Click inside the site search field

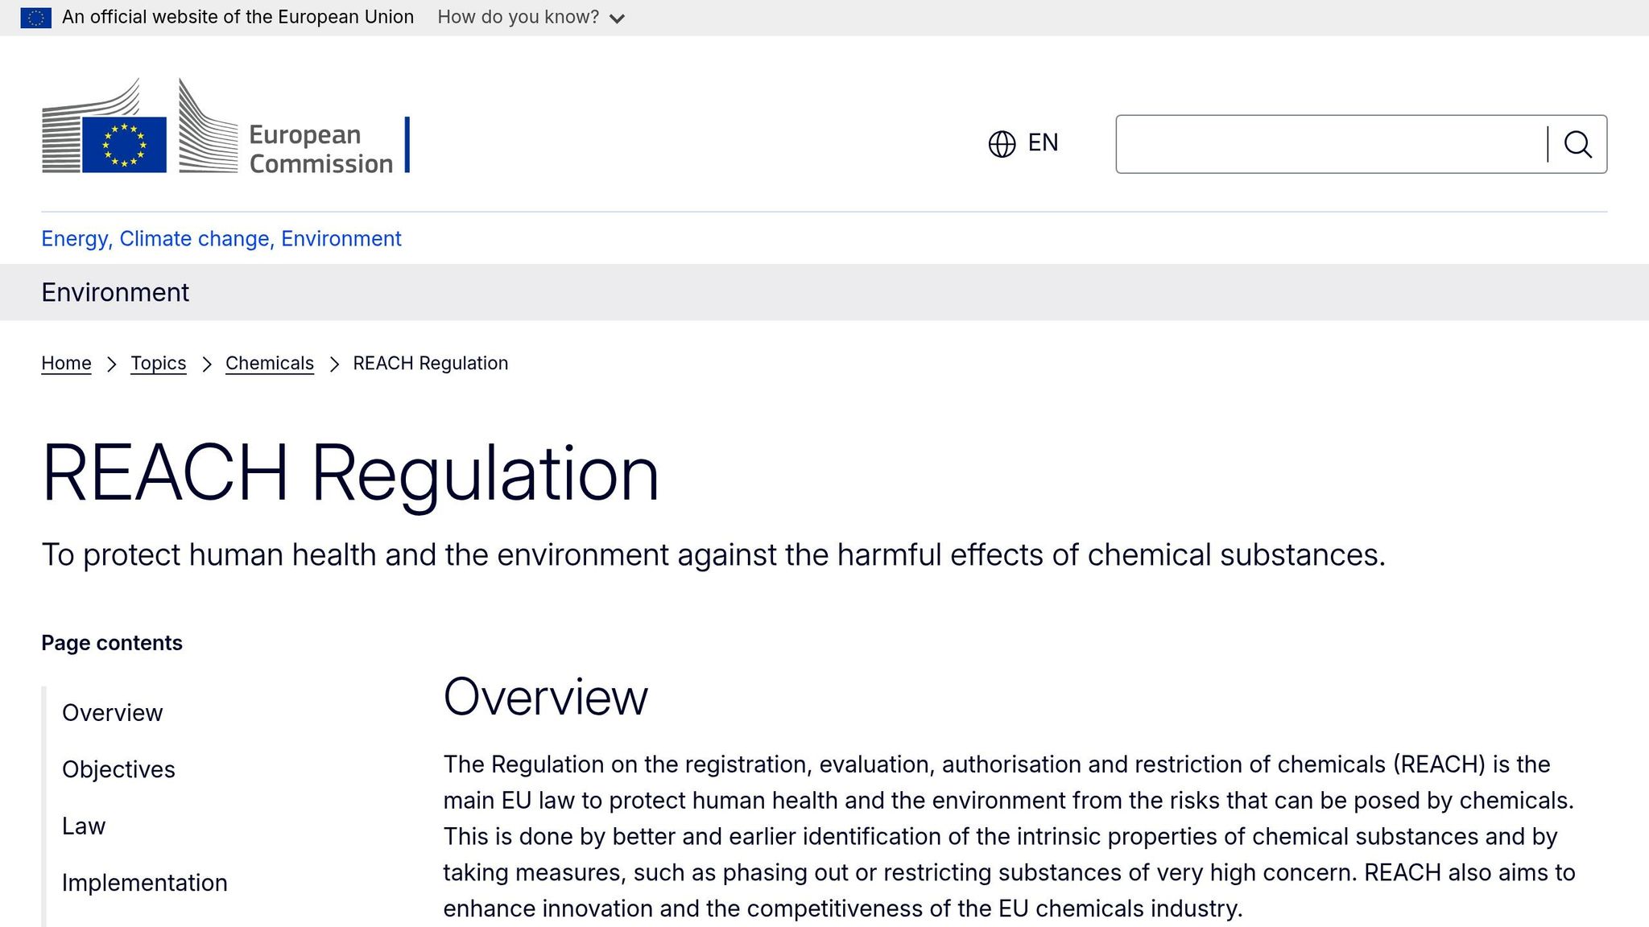coord(1330,145)
